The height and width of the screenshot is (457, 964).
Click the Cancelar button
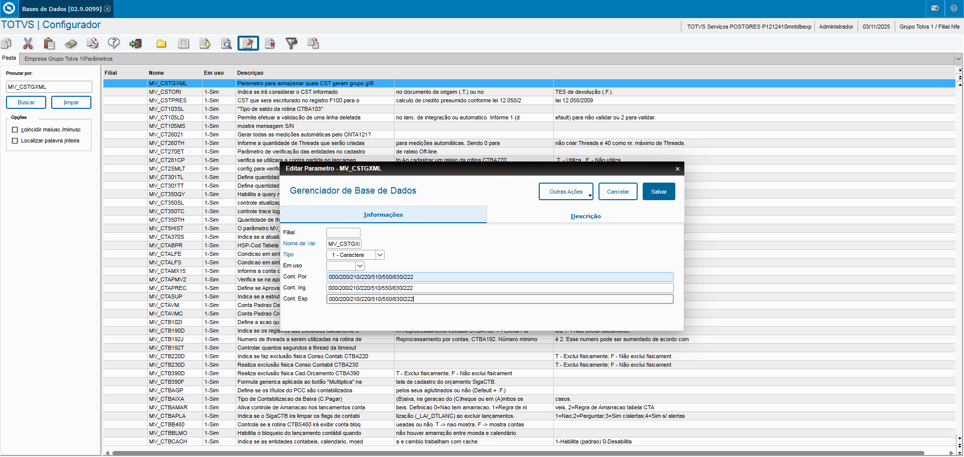click(618, 192)
